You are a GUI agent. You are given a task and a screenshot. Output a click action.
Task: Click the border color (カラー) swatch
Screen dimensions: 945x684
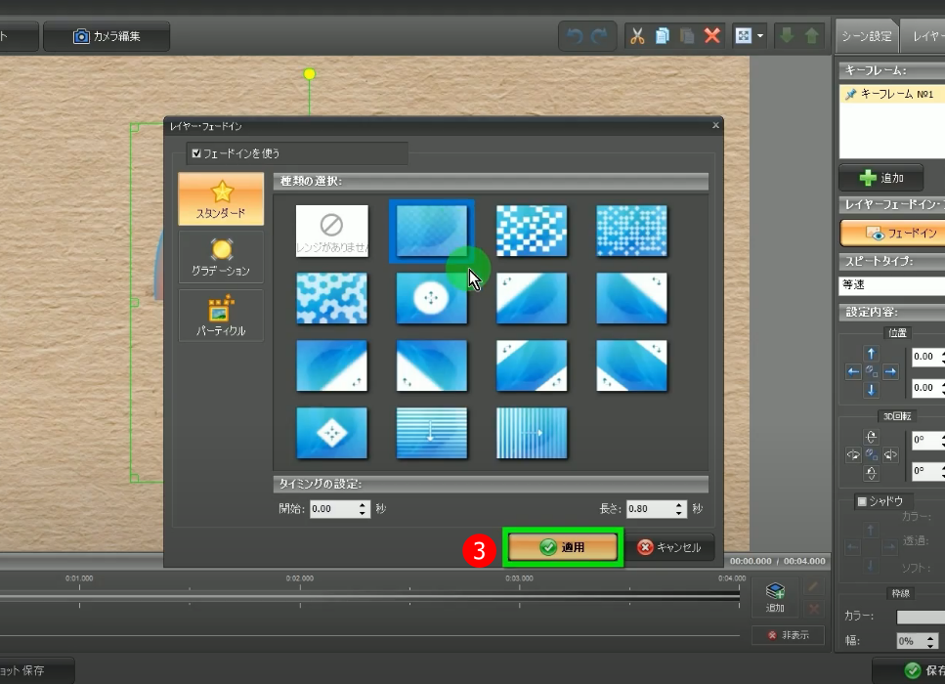(920, 617)
